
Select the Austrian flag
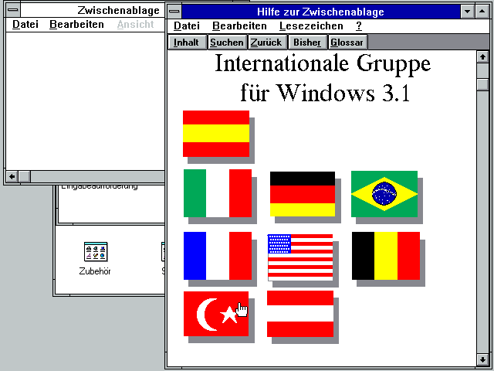point(300,314)
